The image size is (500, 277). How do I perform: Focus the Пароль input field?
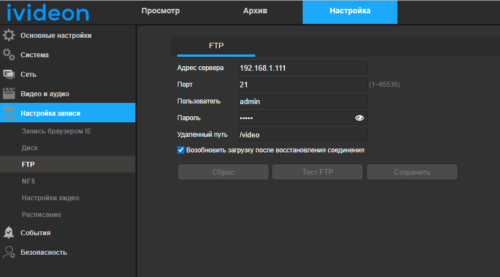[303, 118]
